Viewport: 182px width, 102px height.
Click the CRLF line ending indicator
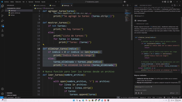(154, 97)
